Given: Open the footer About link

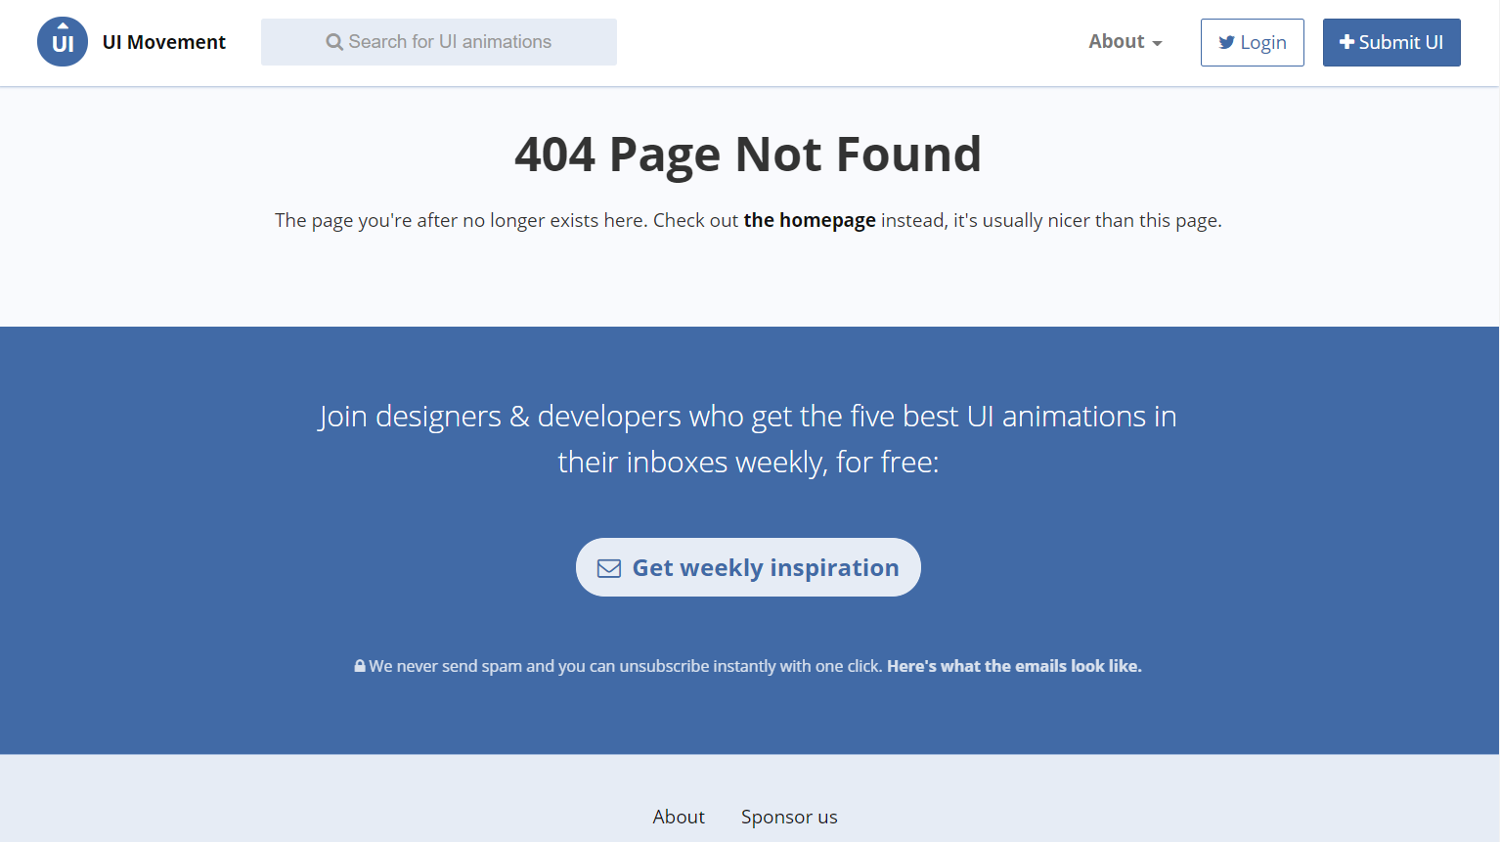Looking at the screenshot, I should click(679, 817).
